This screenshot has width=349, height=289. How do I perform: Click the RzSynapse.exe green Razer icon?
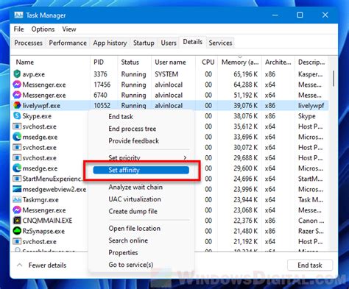point(17,231)
